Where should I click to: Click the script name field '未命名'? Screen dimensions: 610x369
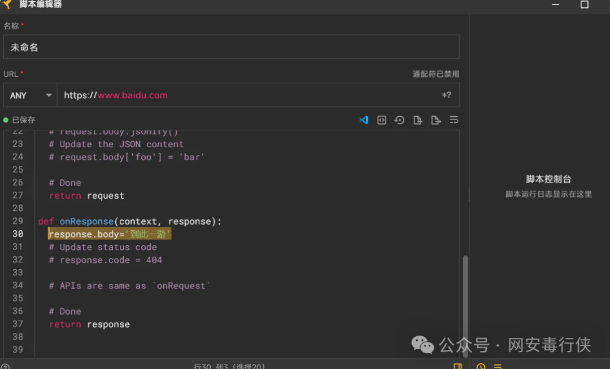231,47
